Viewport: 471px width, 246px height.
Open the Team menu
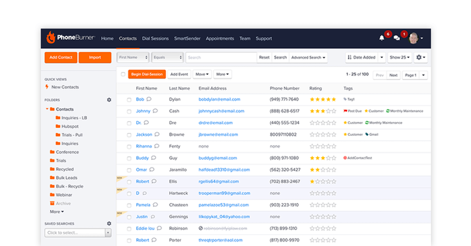coord(245,38)
